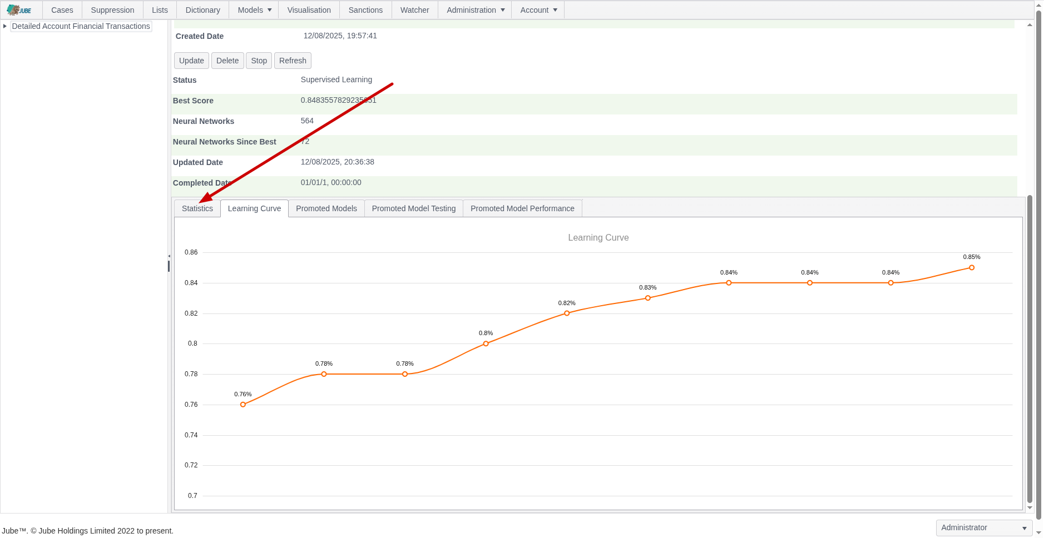The image size is (1044, 538).
Task: Click the Stop button
Action: 259,61
